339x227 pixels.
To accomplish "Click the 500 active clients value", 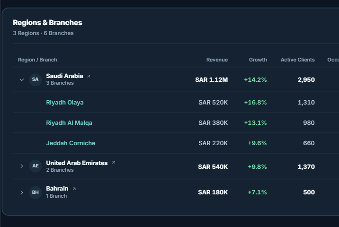I will click(x=309, y=192).
